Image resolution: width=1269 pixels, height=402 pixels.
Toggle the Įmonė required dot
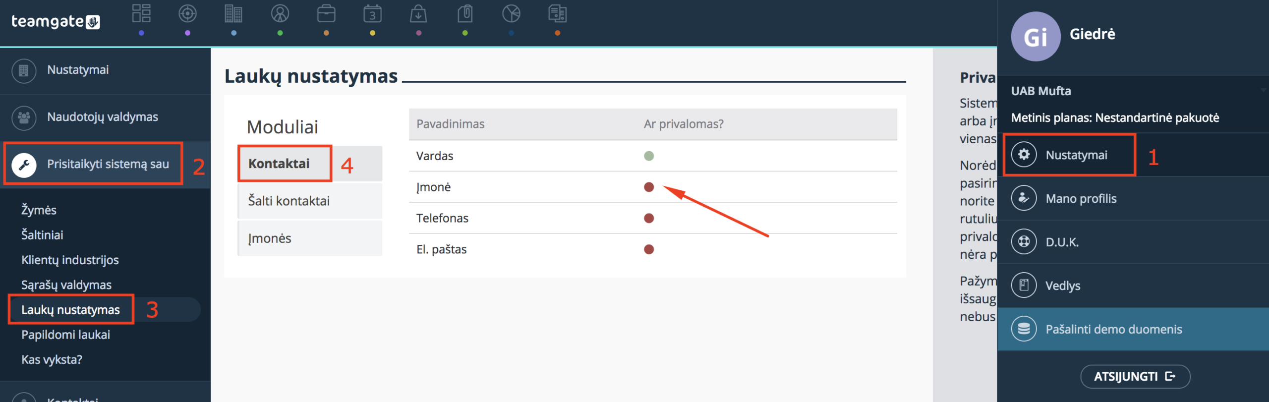tap(649, 187)
